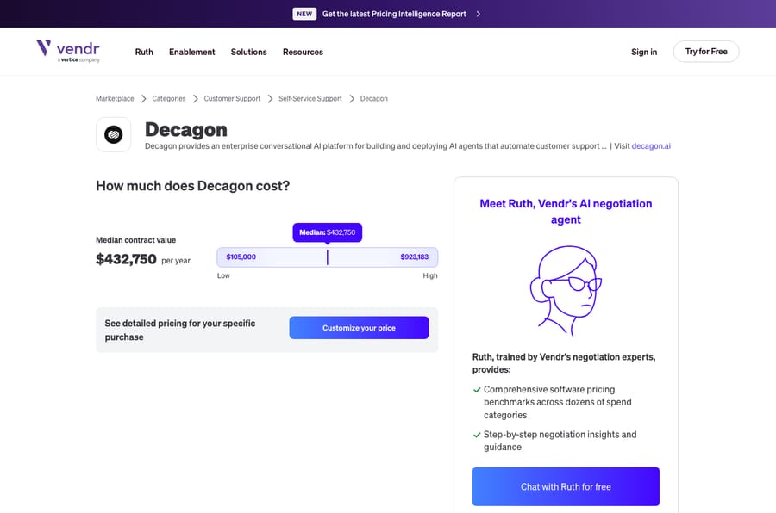Screen dimensions: 776x513
Task: Click See detailed pricing for your specific purchase
Action: (180, 331)
